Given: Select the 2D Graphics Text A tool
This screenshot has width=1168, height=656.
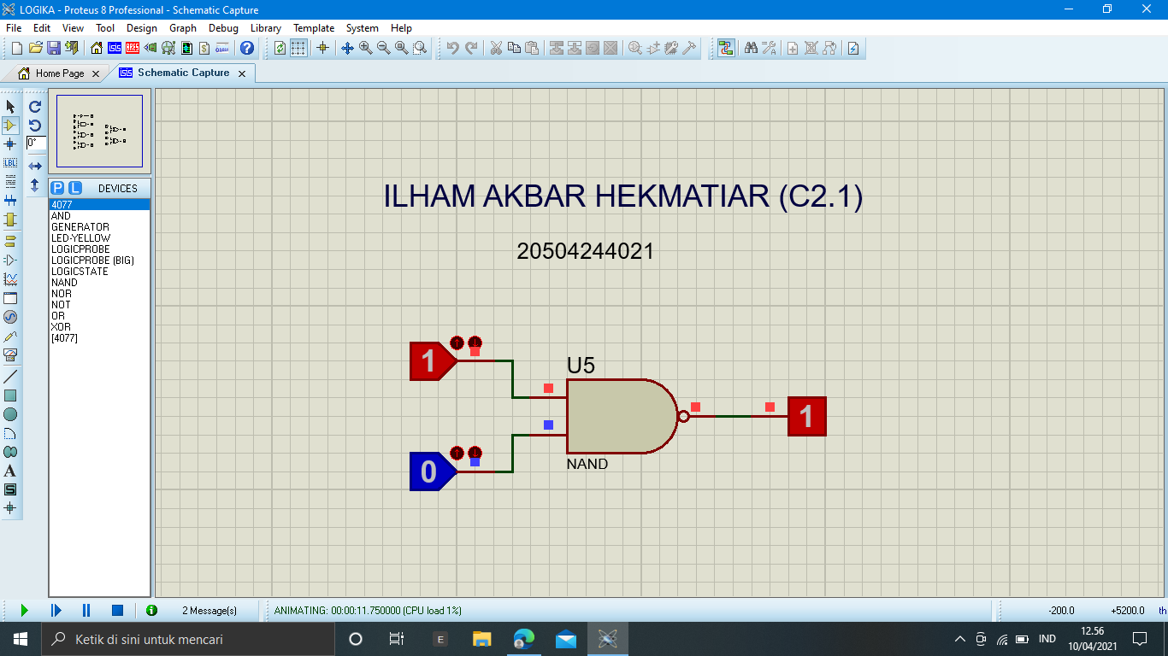Looking at the screenshot, I should [10, 471].
